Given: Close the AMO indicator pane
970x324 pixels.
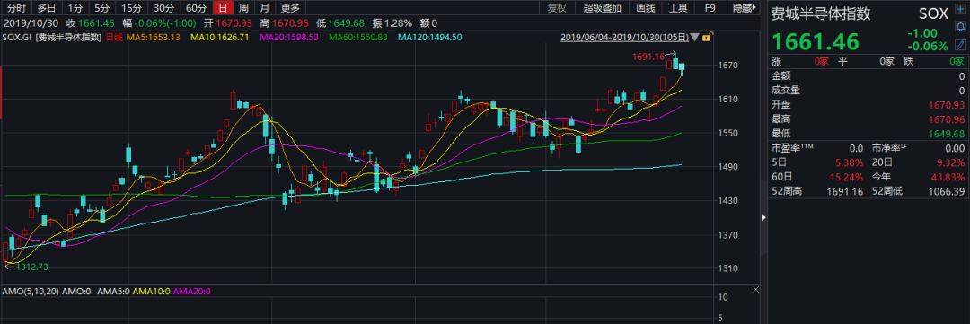Looking at the screenshot, I should 756,289.
